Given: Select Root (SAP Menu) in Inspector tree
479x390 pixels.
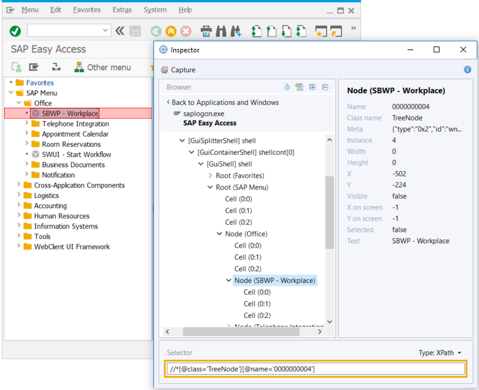Looking at the screenshot, I should pyautogui.click(x=242, y=187).
